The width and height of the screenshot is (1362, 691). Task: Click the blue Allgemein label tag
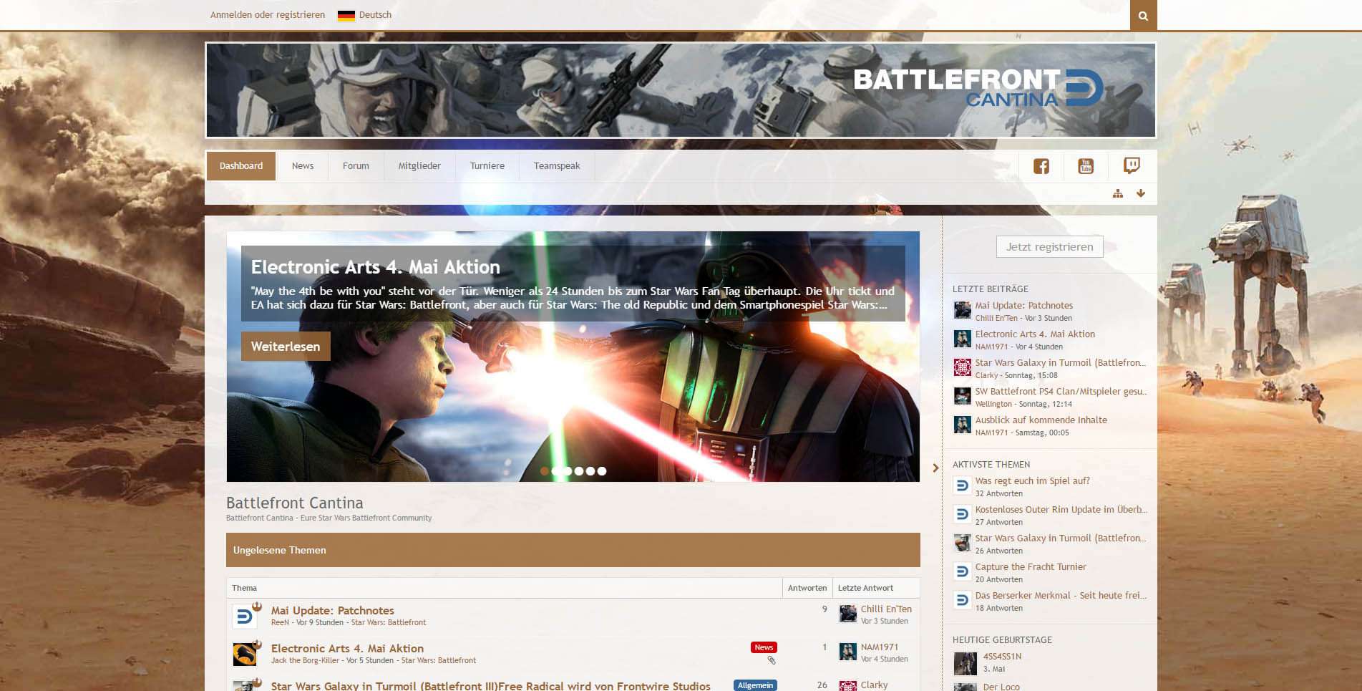[x=755, y=686]
